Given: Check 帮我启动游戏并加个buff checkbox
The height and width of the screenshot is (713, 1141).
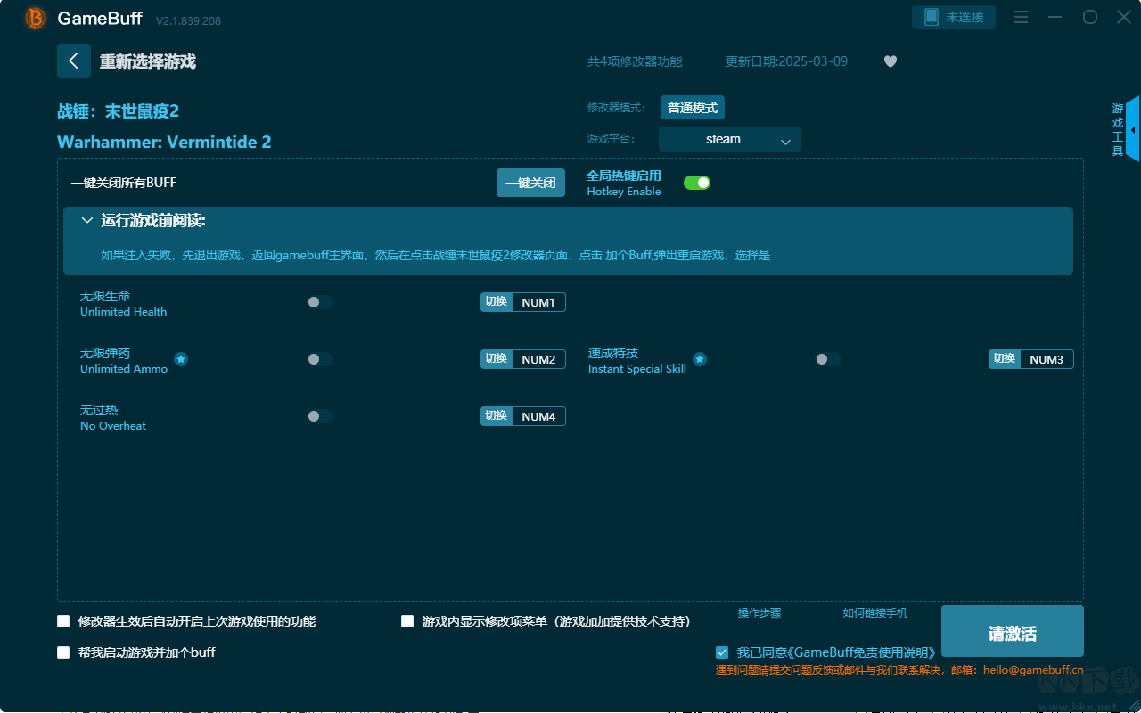Looking at the screenshot, I should pos(63,652).
